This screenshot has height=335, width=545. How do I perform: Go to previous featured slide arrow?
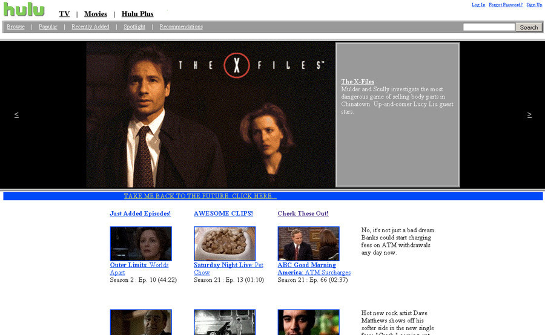tap(16, 115)
